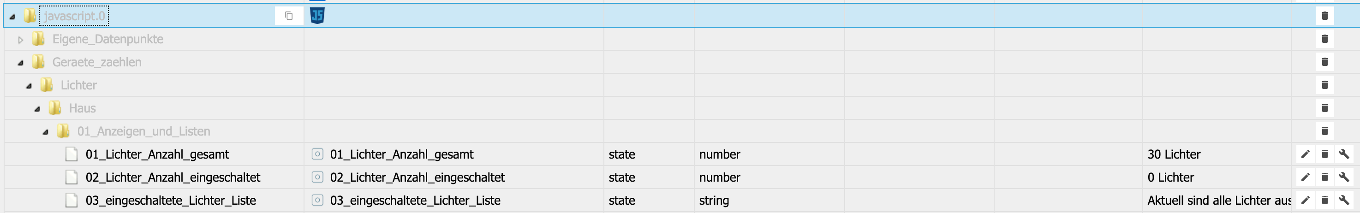Image resolution: width=1360 pixels, height=213 pixels.
Task: Delete the javascript.0 folder
Action: (x=1324, y=16)
